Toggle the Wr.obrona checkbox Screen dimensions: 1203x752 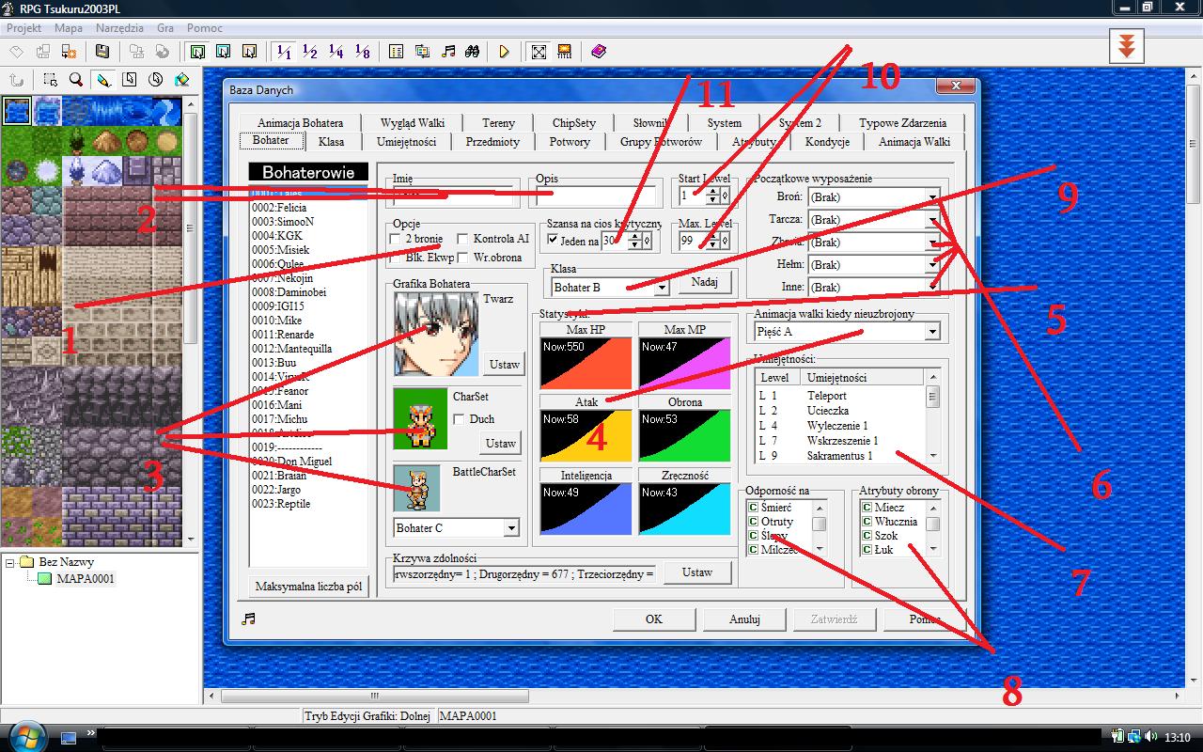pyautogui.click(x=462, y=258)
